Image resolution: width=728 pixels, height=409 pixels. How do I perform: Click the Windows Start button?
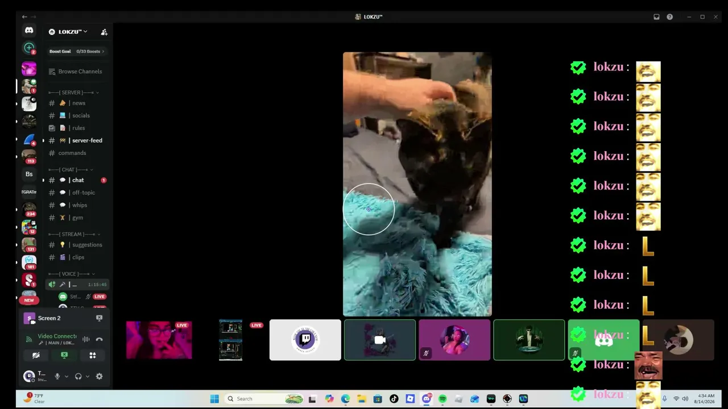[214, 399]
